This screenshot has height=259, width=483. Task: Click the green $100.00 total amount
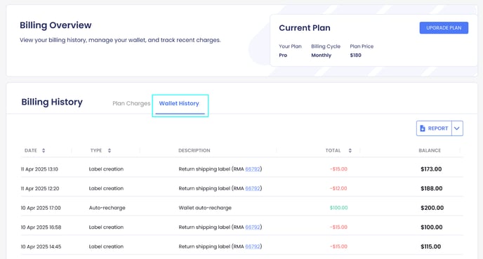pos(339,208)
